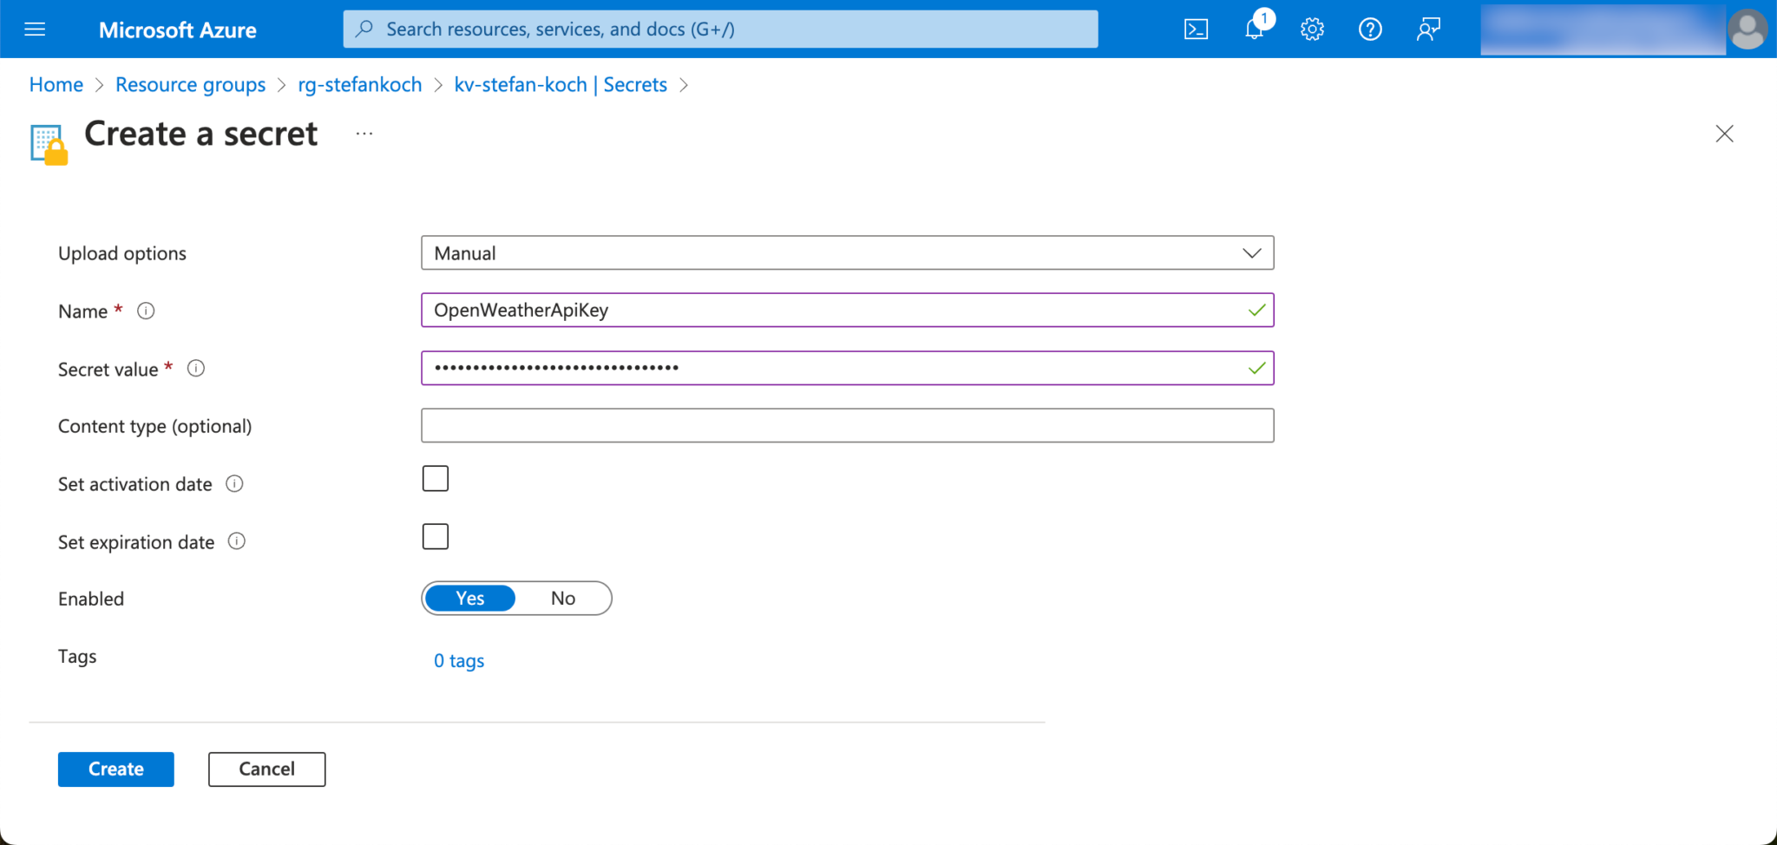Open portal settings gear
Image resolution: width=1777 pixels, height=845 pixels.
point(1312,29)
